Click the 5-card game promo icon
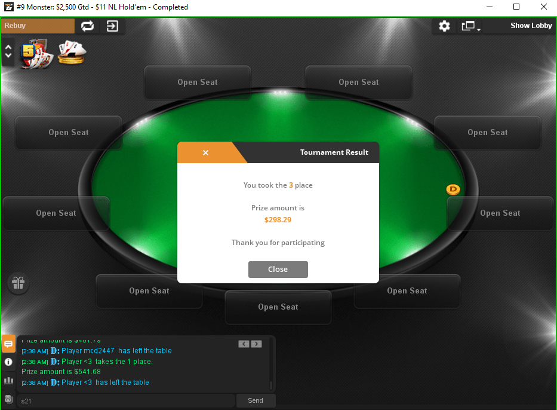The width and height of the screenshot is (557, 410). pyautogui.click(x=36, y=54)
